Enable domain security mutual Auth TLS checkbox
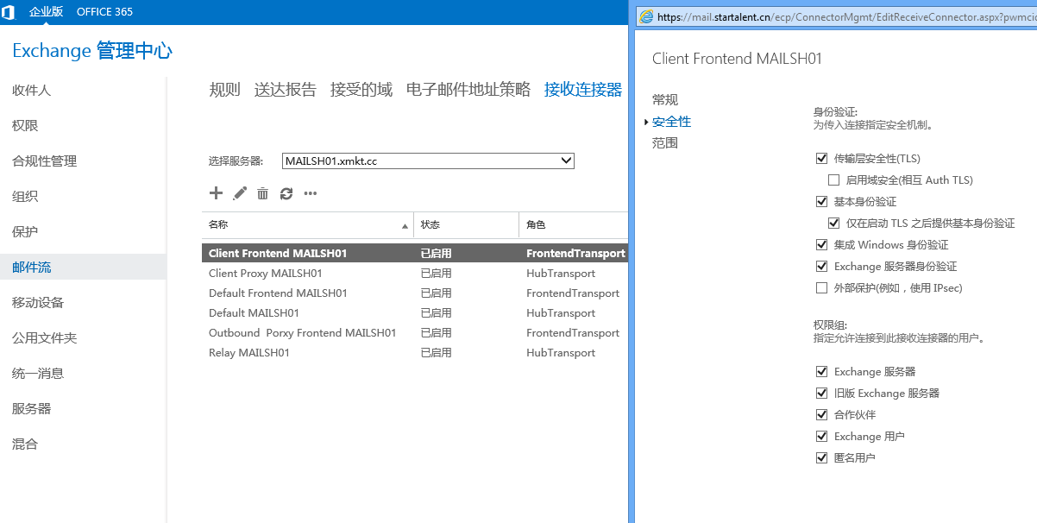The image size is (1037, 523). pos(833,180)
